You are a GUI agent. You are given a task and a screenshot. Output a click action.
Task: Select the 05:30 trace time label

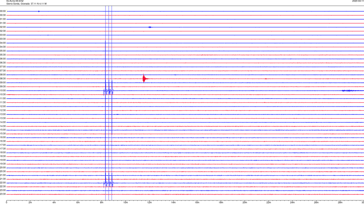pos(3,55)
